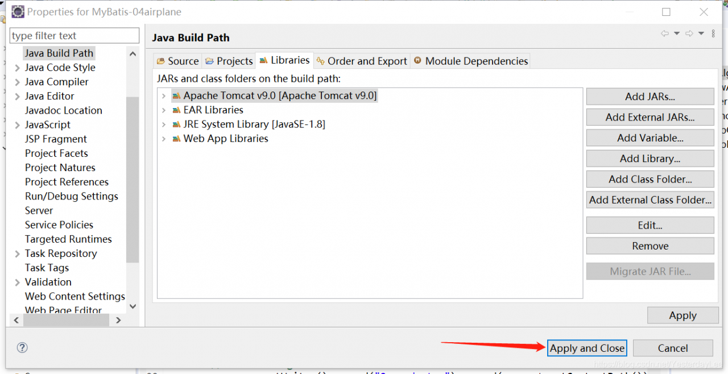This screenshot has height=374, width=728.
Task: Open the Module Dependencies tab
Action: (471, 61)
